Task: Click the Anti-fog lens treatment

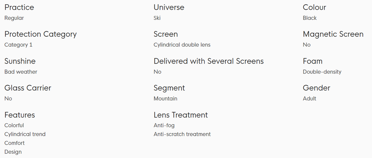Action: (x=164, y=125)
